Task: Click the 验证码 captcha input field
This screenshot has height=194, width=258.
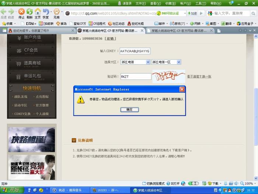Action: (136, 76)
